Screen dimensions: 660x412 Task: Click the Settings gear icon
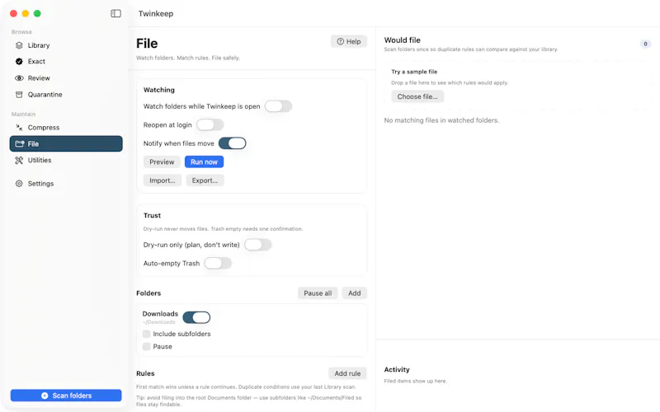pyautogui.click(x=19, y=184)
